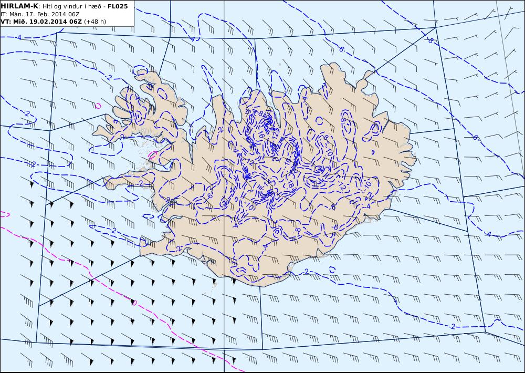Screen dimensions: 525x373
Task: Click the (+48 h) forecast offset text
Action: pos(94,22)
